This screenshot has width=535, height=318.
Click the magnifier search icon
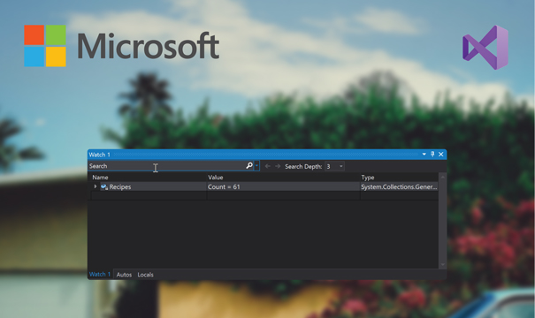pyautogui.click(x=249, y=166)
